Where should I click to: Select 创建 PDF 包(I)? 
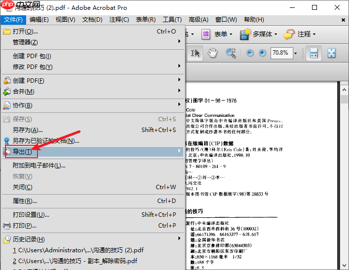coord(93,56)
